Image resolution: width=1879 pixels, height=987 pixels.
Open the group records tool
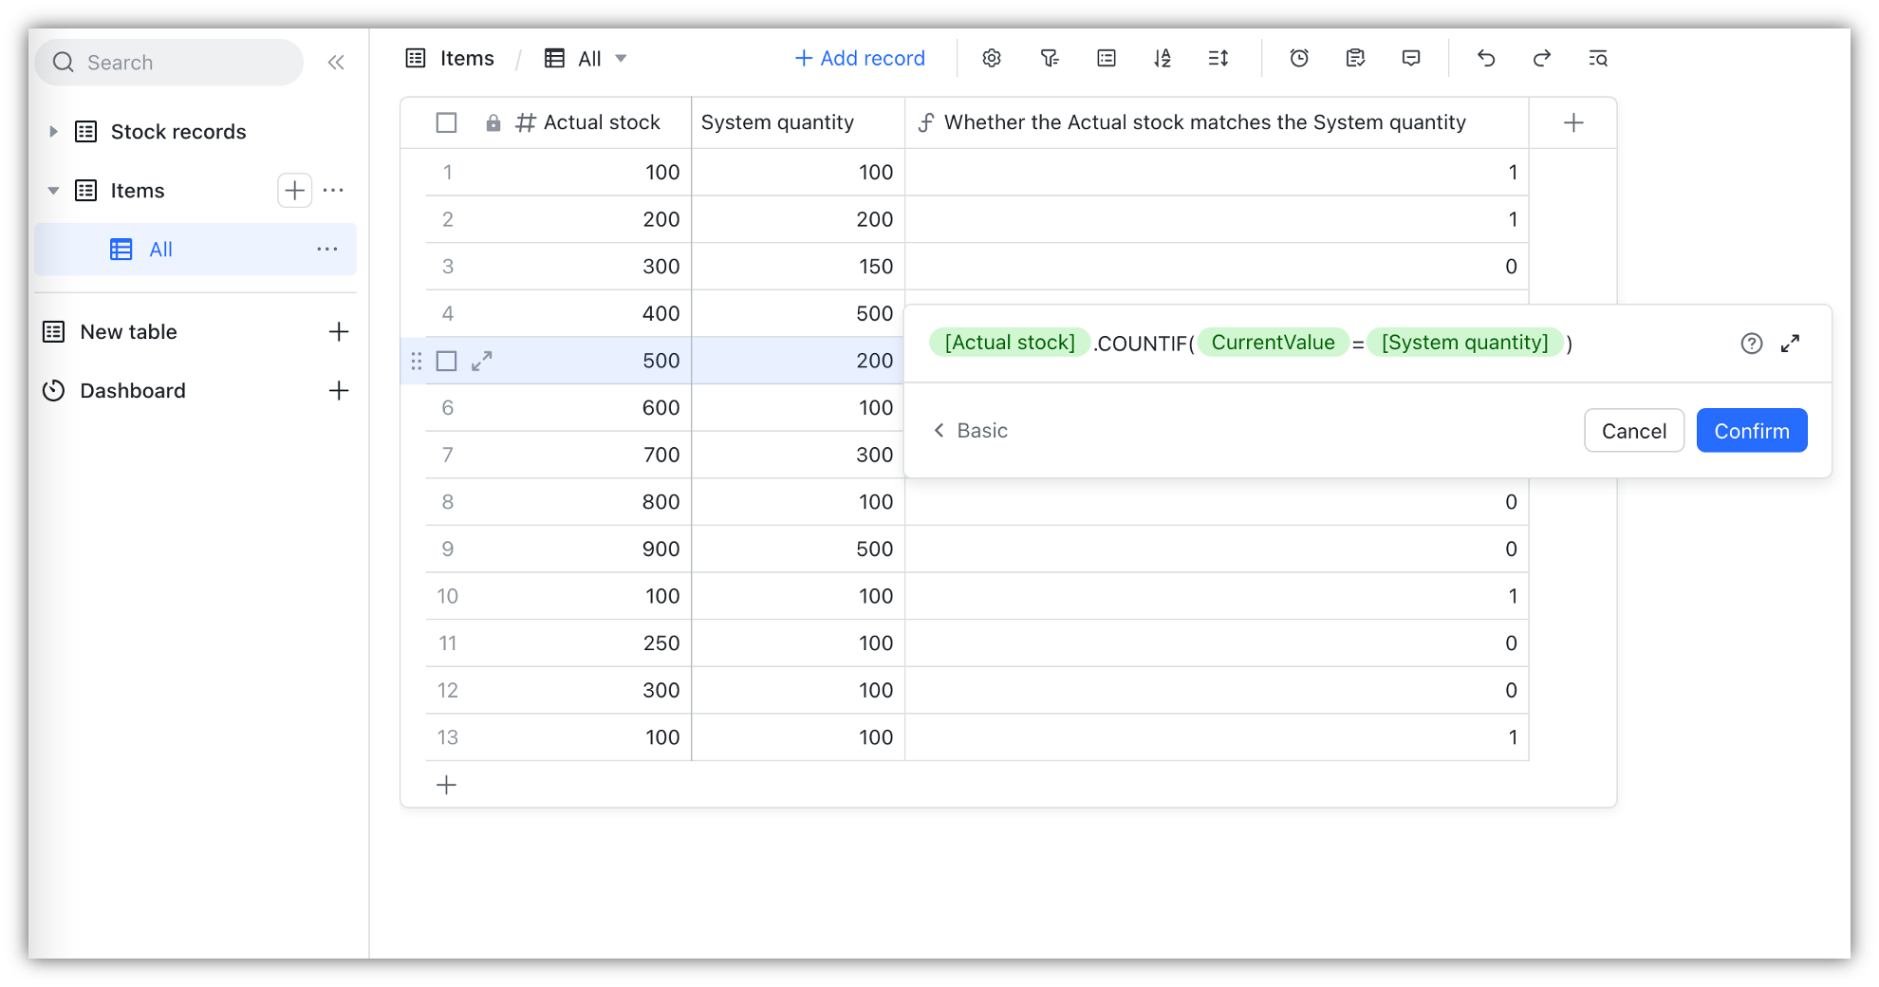(1107, 59)
